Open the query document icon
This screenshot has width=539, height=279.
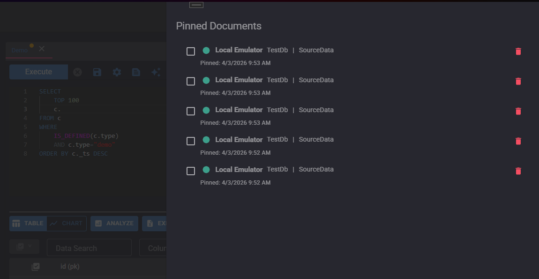coord(136,72)
